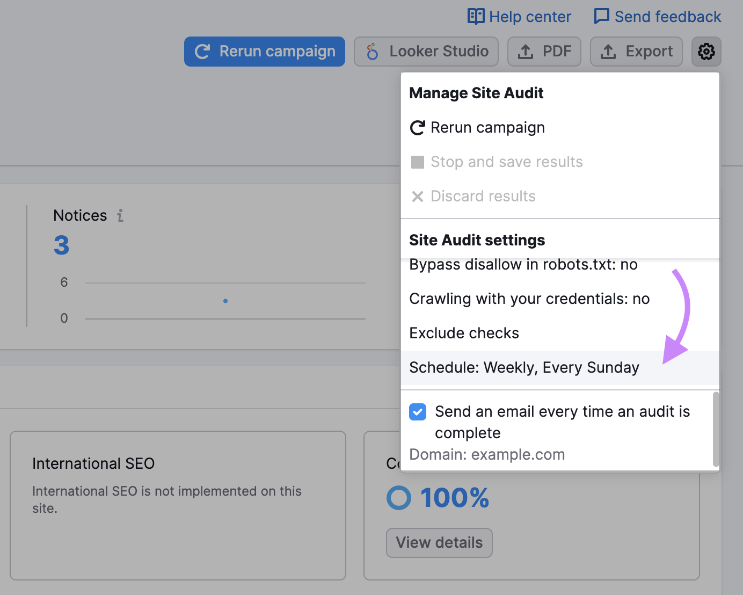743x595 pixels.
Task: Click the stop square icon
Action: pyautogui.click(x=418, y=162)
